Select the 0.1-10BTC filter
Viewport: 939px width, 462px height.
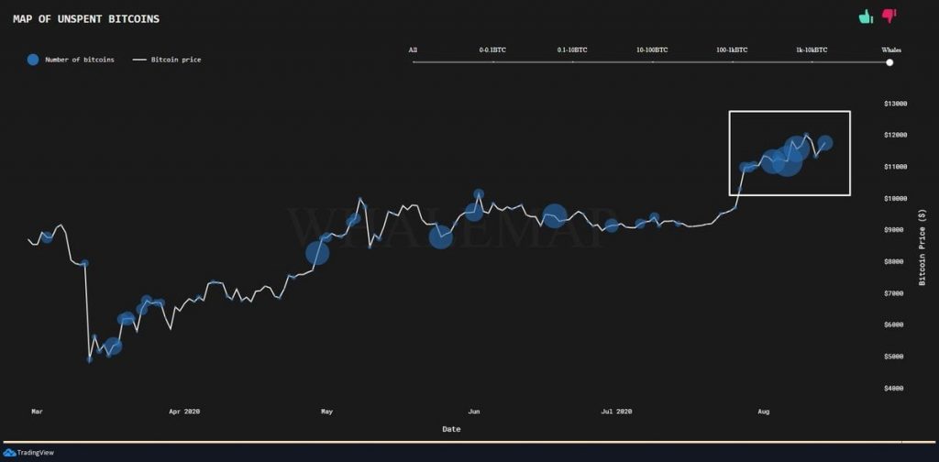point(572,50)
